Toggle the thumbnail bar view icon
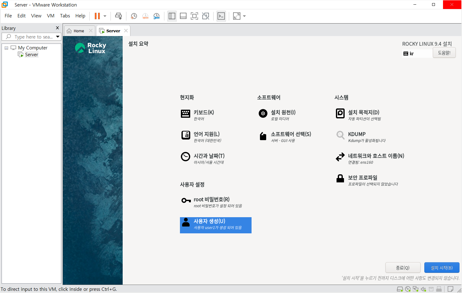 [183, 16]
